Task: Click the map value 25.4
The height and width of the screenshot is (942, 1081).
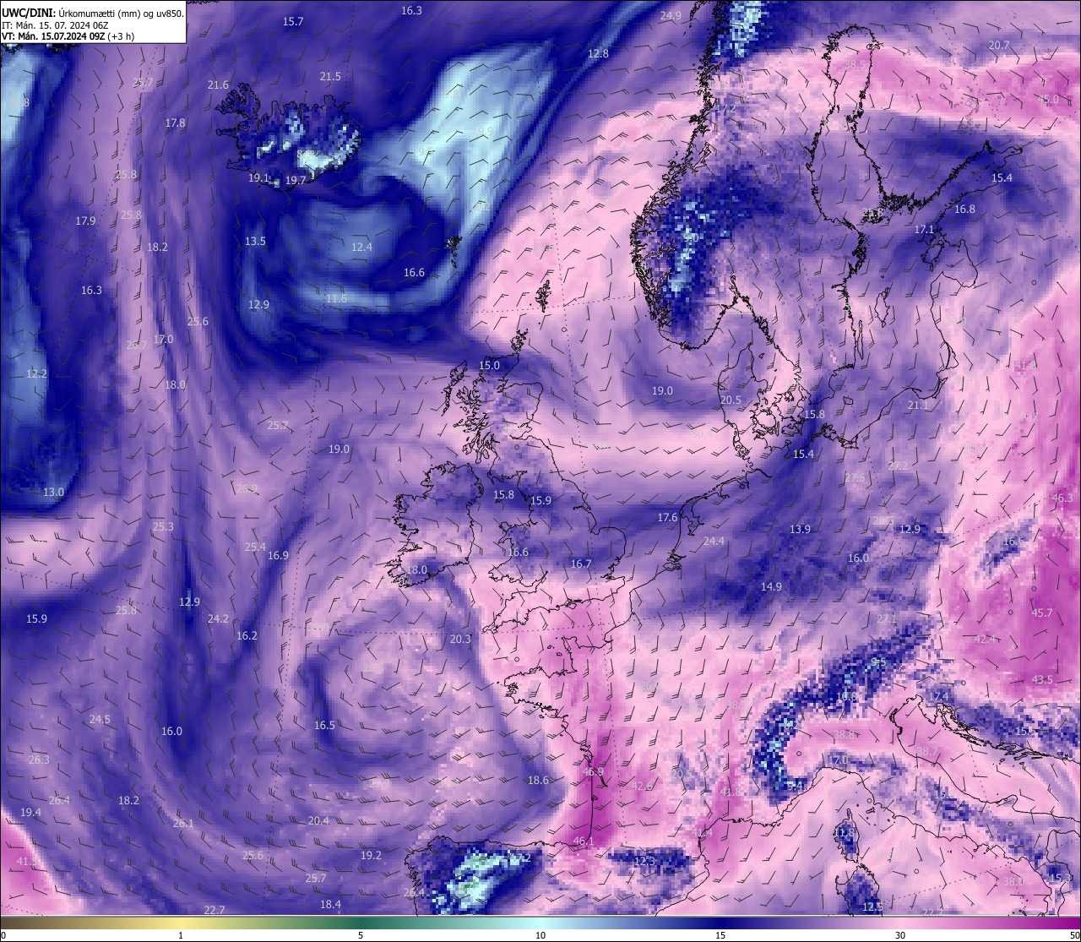Action: tap(255, 547)
